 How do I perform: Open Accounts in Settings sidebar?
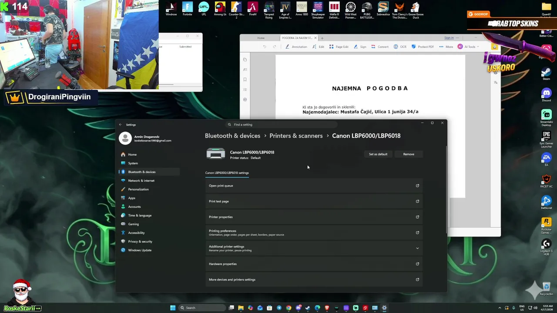149,206
